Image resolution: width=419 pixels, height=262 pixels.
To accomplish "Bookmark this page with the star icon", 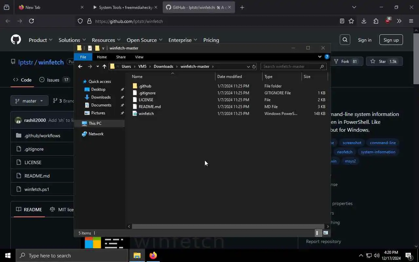I will pos(351,21).
